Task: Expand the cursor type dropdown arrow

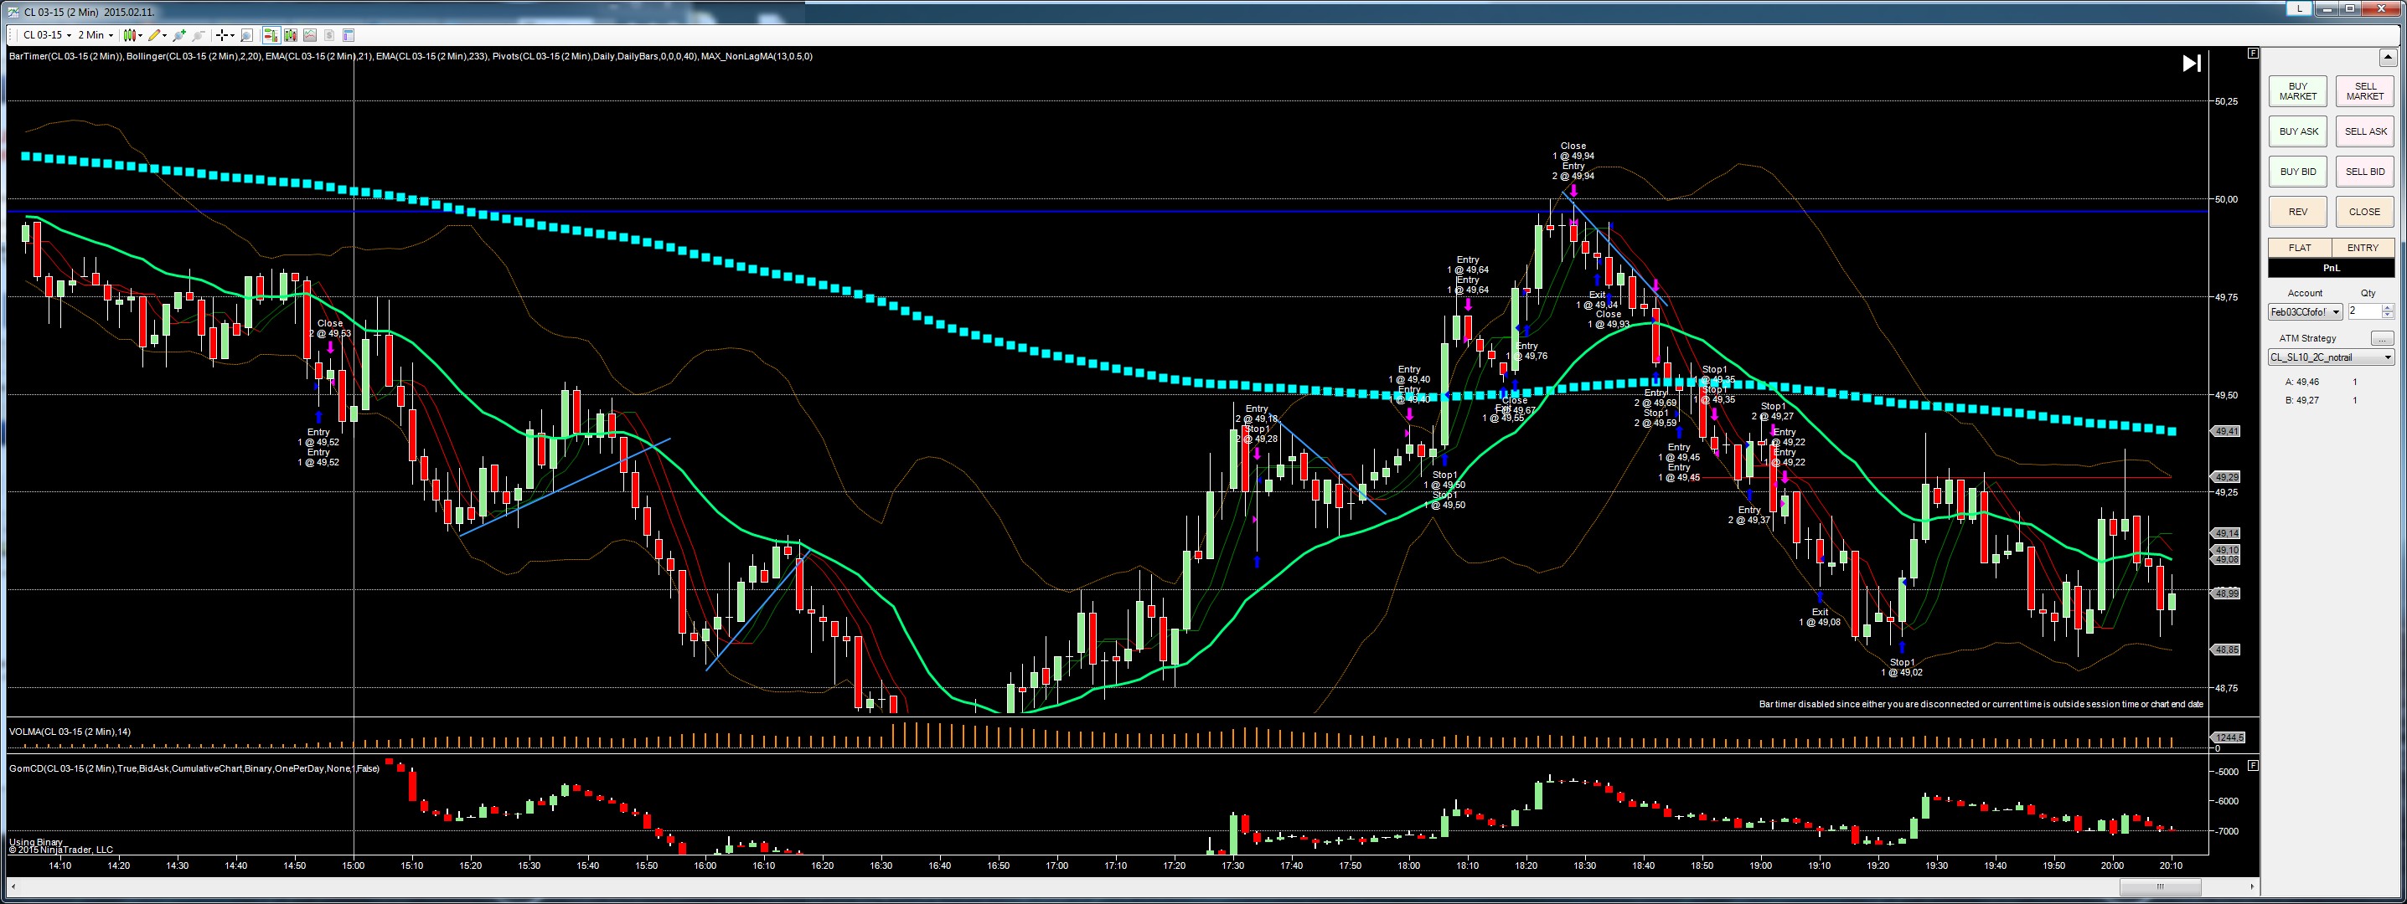Action: [x=232, y=35]
